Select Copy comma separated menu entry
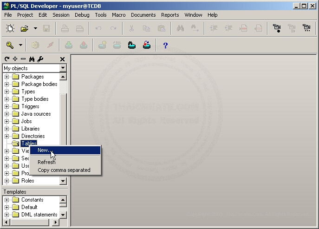 pyautogui.click(x=64, y=170)
